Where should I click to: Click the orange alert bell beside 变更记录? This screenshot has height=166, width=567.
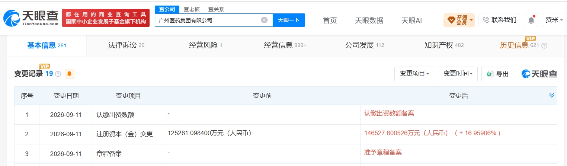pos(70,74)
